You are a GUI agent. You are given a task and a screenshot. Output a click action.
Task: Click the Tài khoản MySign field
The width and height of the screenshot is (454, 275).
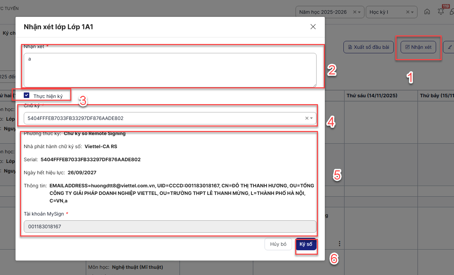pos(170,227)
